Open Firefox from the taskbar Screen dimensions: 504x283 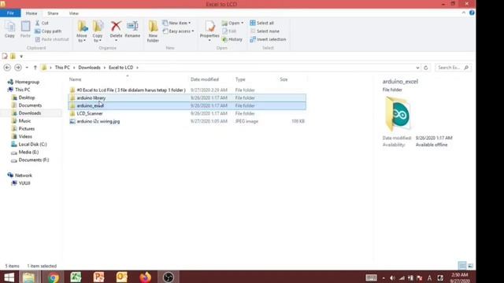[x=145, y=277]
